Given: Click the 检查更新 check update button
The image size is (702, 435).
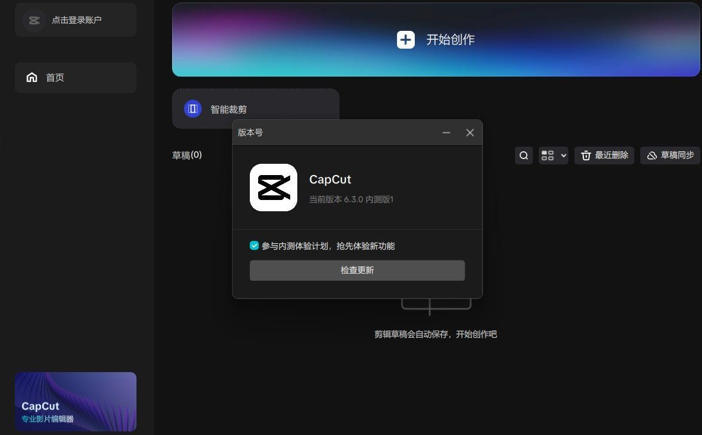Looking at the screenshot, I should point(357,270).
